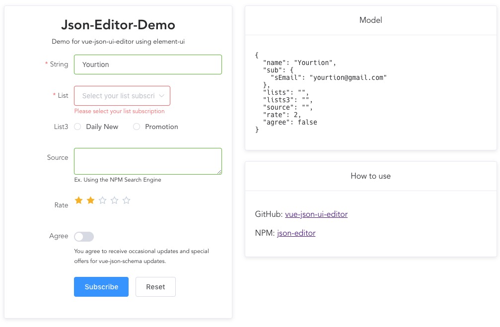Viewport: 500px width, 327px height.
Task: Click inside the String input showing Yourtion
Action: coord(147,65)
